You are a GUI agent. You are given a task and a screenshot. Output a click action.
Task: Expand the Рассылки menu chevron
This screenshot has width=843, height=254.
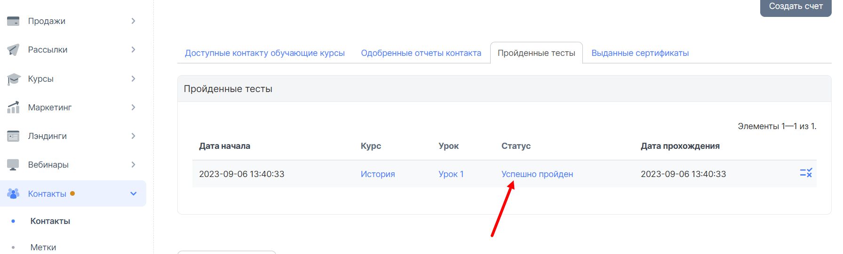133,50
